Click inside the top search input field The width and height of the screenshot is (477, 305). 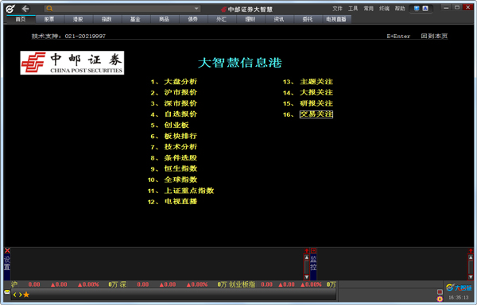tap(123, 9)
